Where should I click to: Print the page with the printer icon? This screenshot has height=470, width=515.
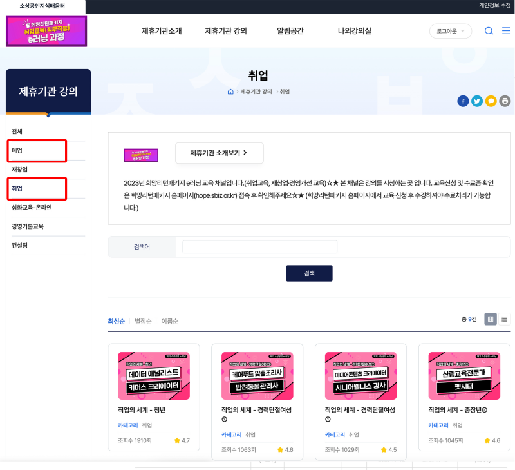tap(505, 101)
